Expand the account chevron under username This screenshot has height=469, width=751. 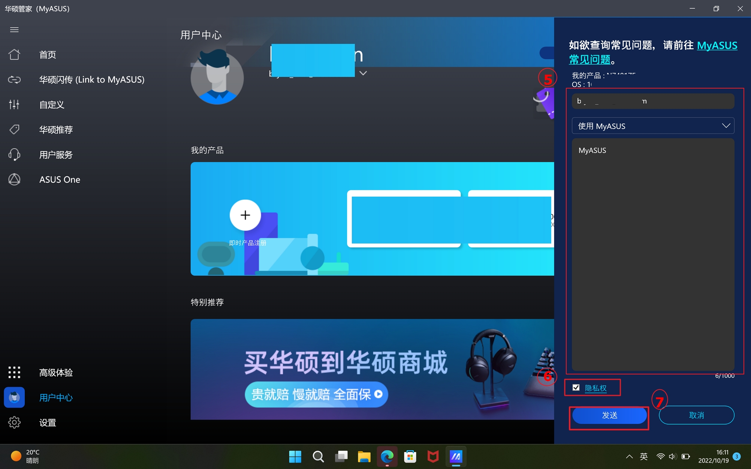tap(363, 73)
